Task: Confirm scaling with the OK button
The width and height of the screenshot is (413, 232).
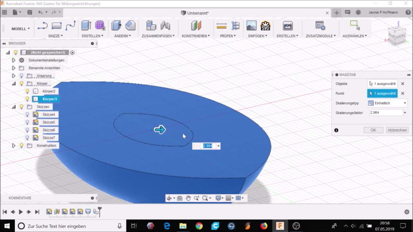Action: (x=373, y=130)
